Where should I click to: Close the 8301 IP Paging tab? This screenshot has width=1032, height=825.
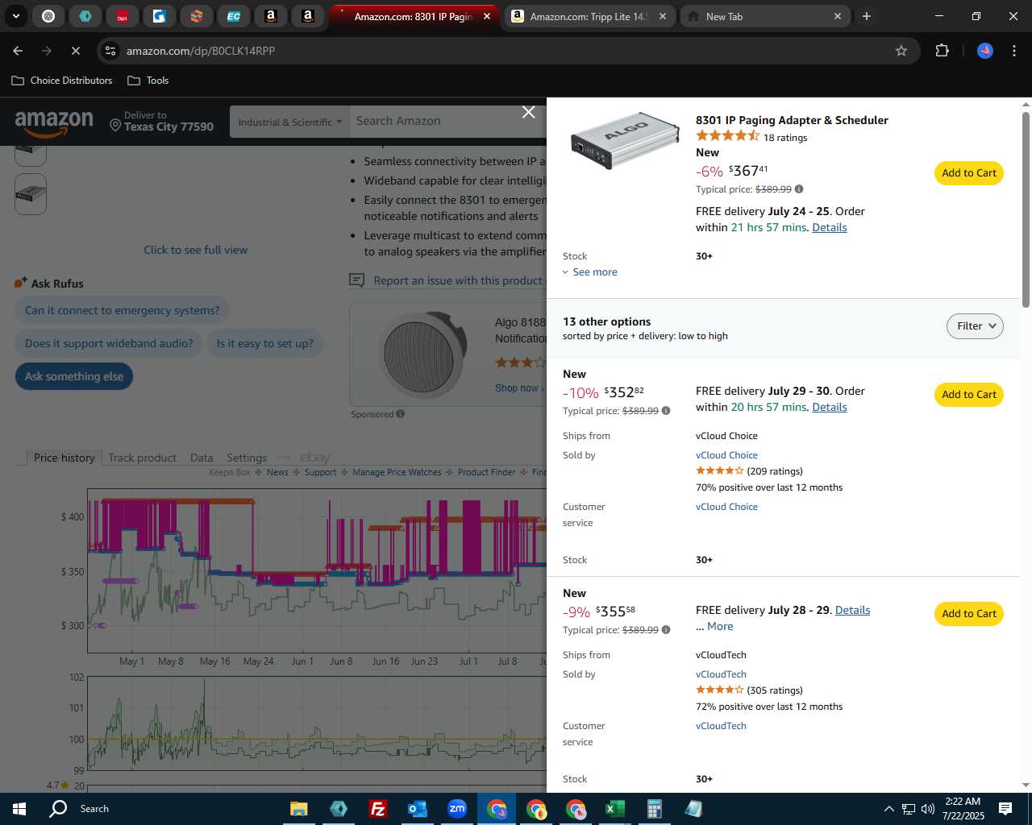487,16
